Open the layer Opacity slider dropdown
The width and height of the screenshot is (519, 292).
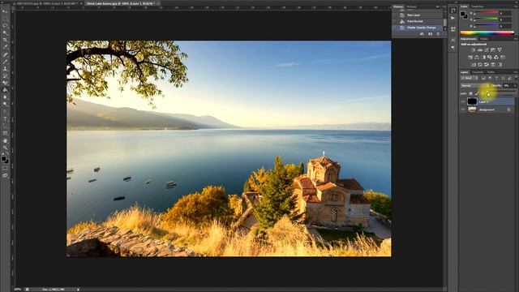point(515,86)
